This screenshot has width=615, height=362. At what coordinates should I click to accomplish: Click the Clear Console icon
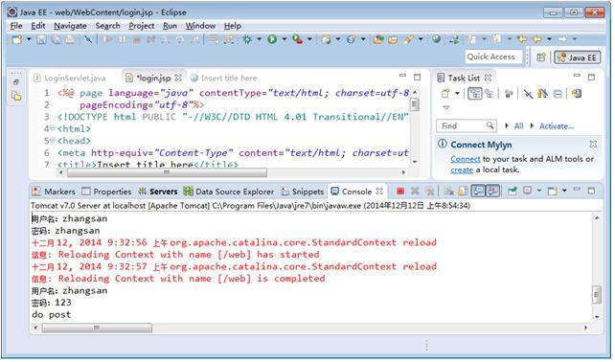click(x=448, y=191)
